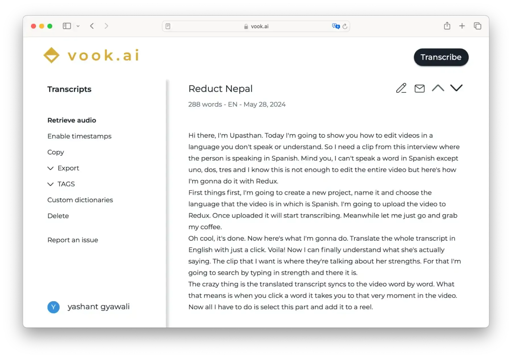Select Copy in the sidebar
512x358 pixels.
tap(55, 152)
